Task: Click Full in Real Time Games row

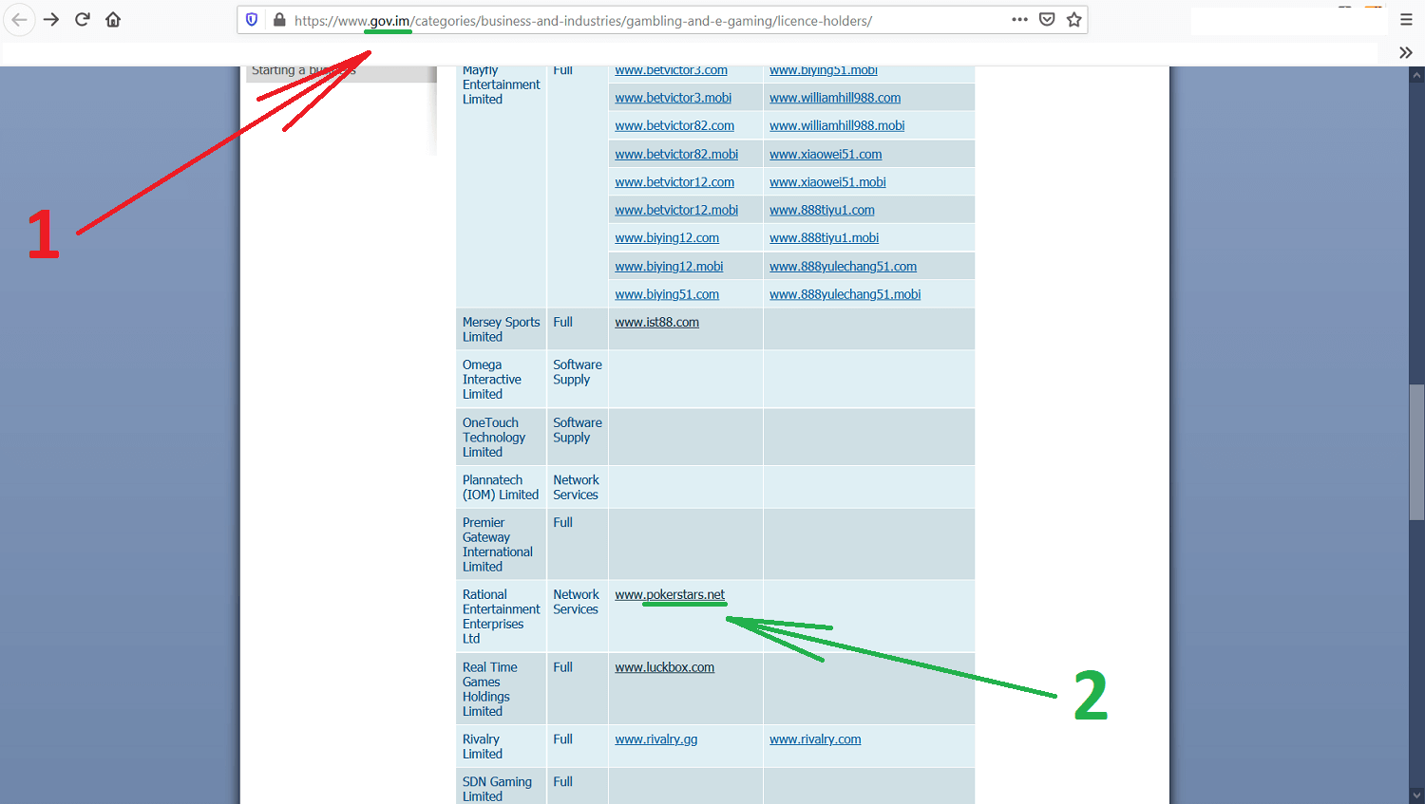Action: coord(563,667)
